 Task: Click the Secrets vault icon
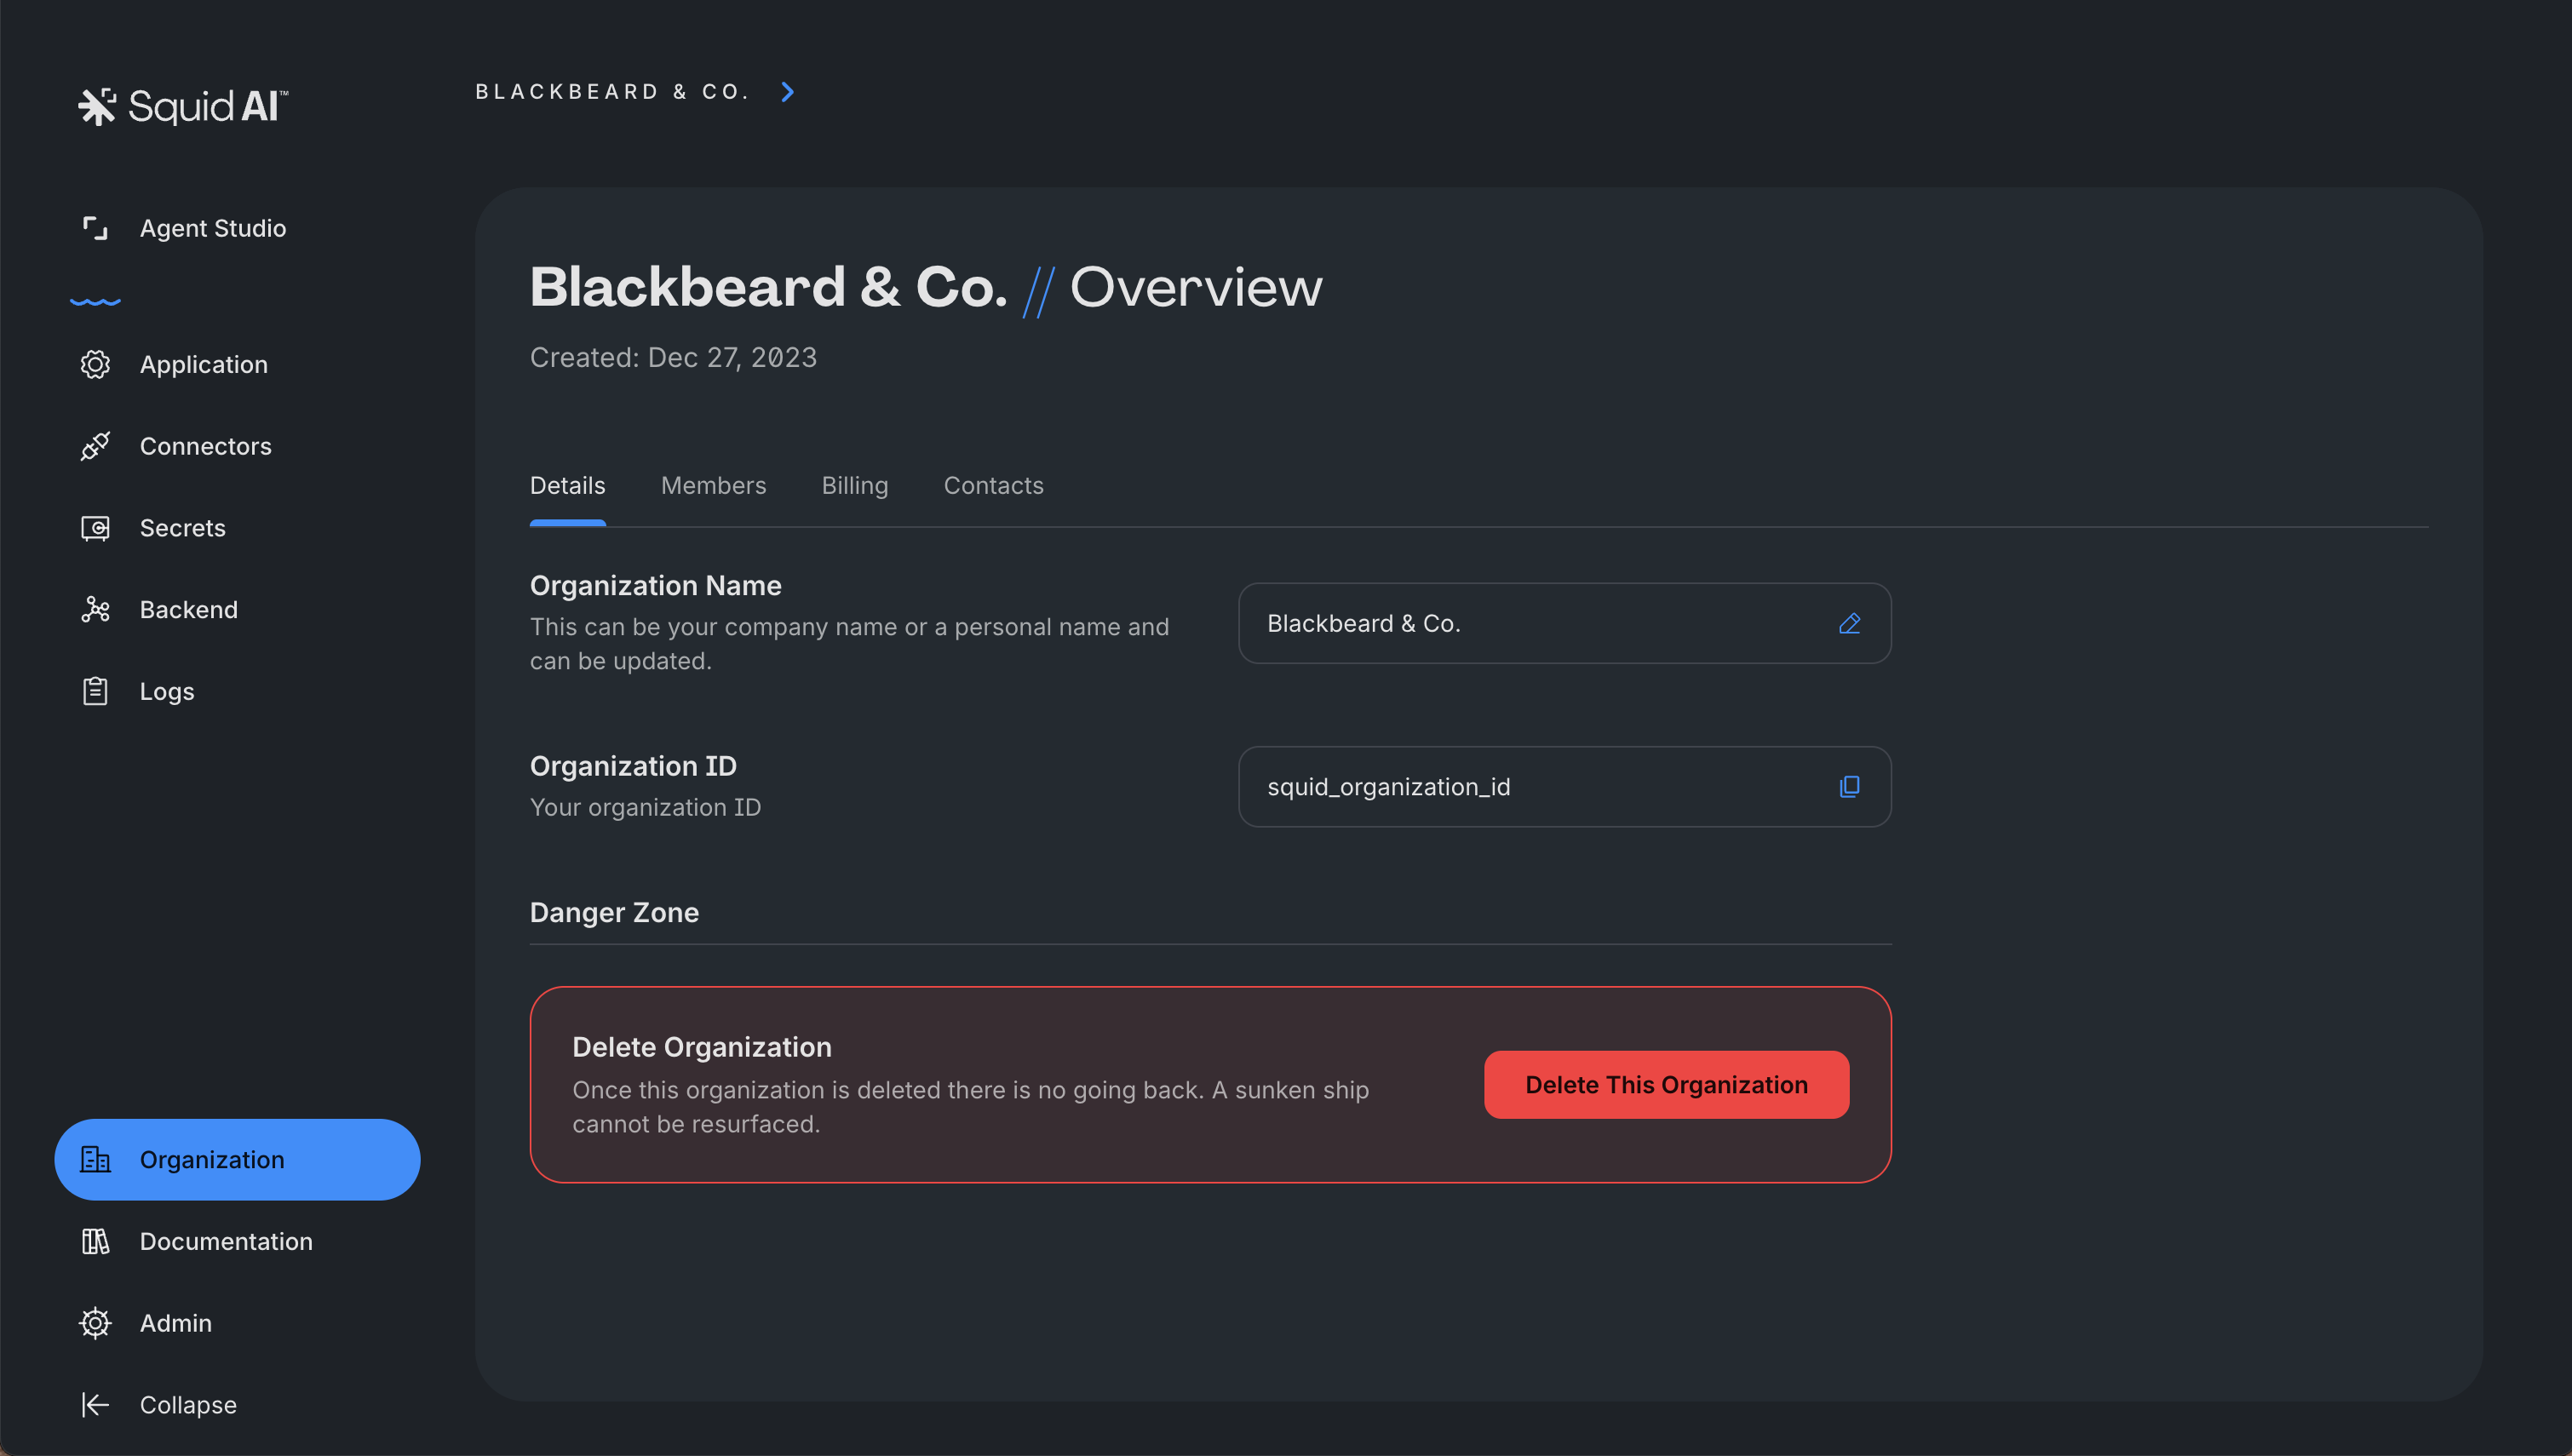(x=95, y=528)
